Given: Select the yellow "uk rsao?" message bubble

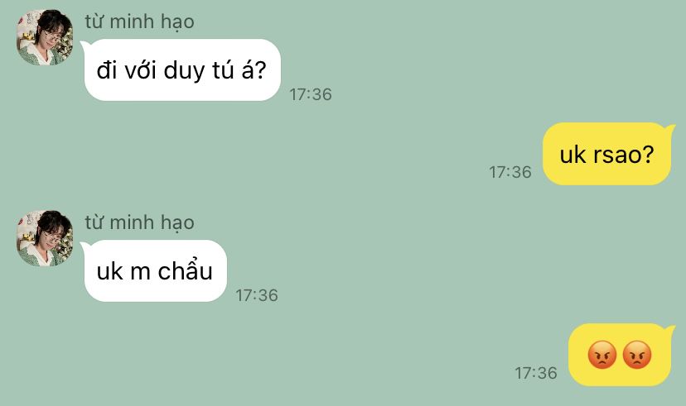Looking at the screenshot, I should click(x=607, y=154).
